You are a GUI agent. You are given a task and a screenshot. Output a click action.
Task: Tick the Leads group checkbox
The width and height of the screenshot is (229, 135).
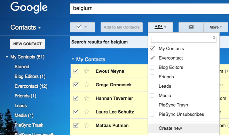(x=152, y=86)
